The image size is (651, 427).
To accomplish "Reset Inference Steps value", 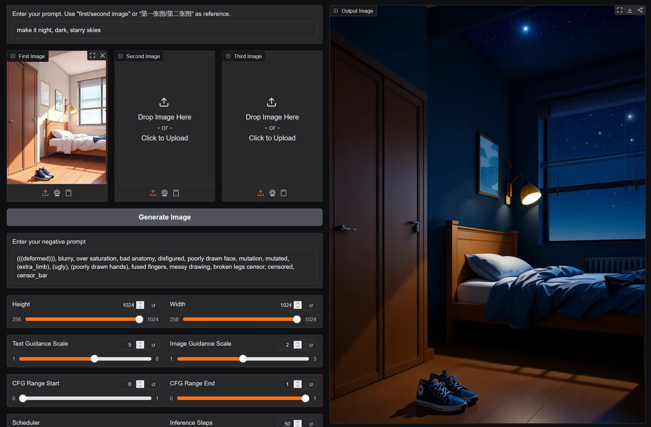I will (311, 424).
